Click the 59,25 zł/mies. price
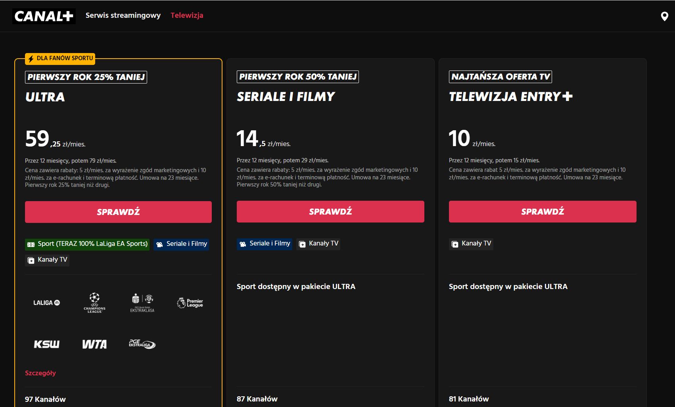 coord(56,139)
